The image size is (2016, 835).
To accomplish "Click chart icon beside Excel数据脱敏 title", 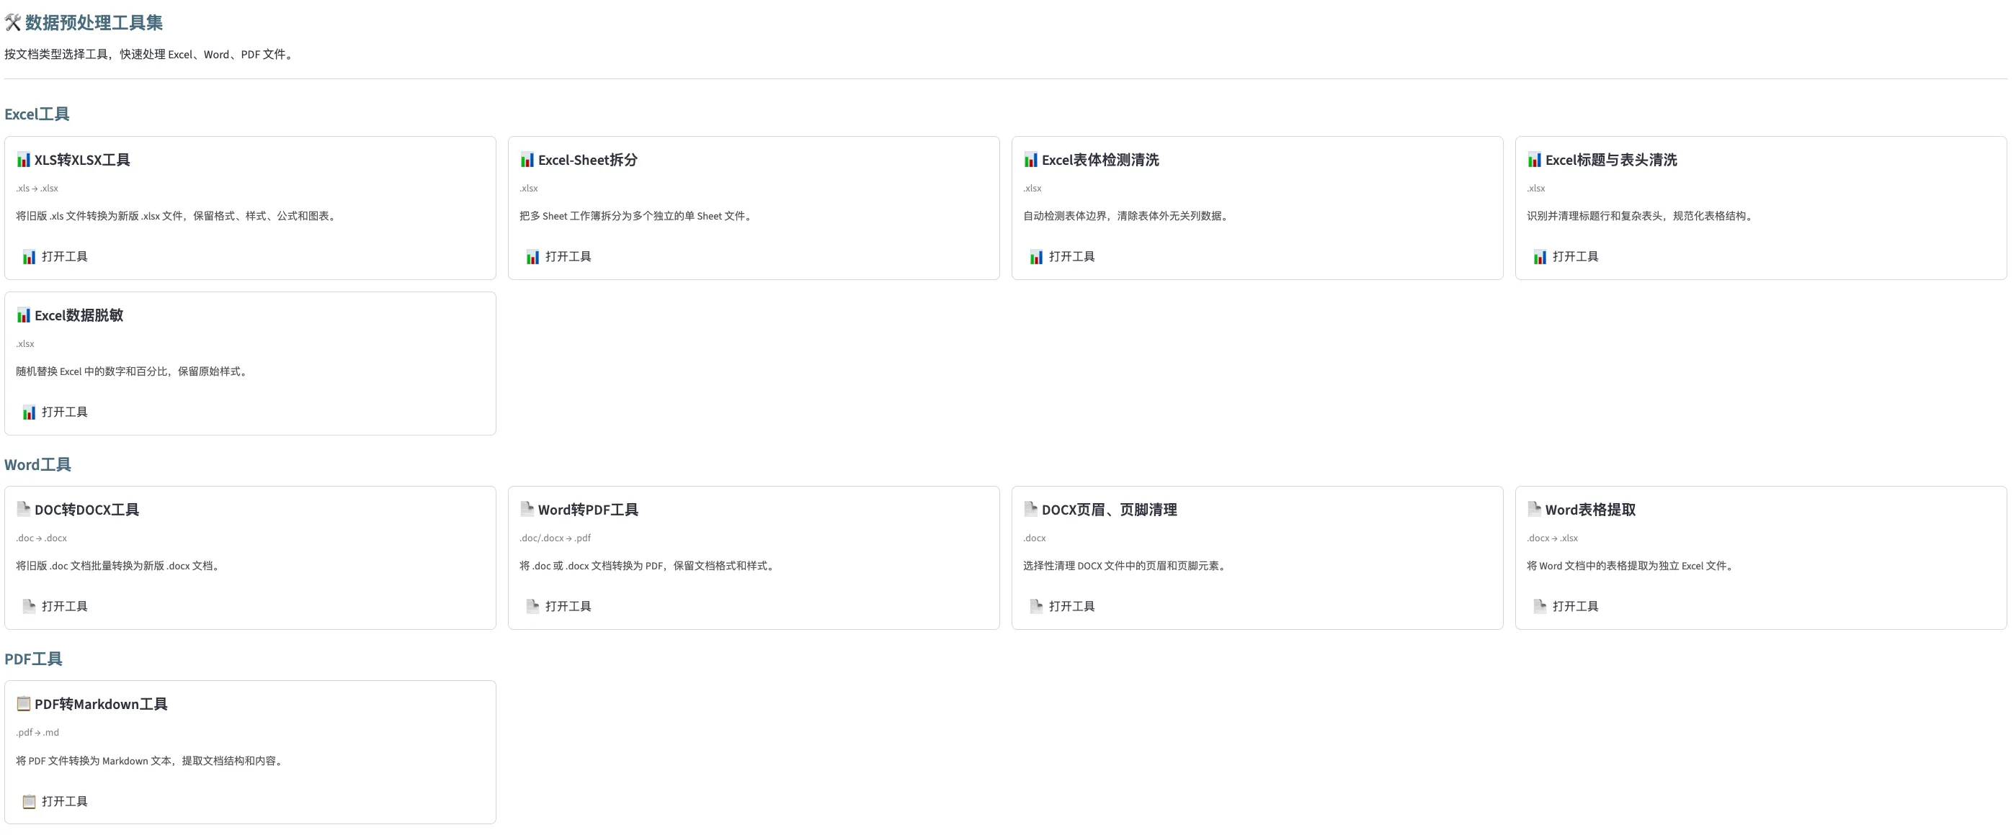I will point(24,315).
